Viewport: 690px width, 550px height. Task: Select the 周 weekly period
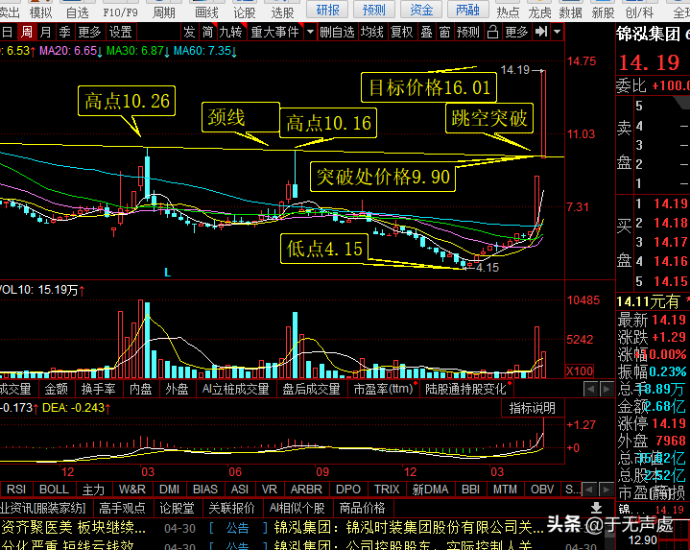(27, 32)
